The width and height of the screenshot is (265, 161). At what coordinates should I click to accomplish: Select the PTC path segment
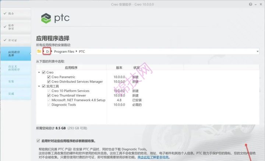point(82,52)
